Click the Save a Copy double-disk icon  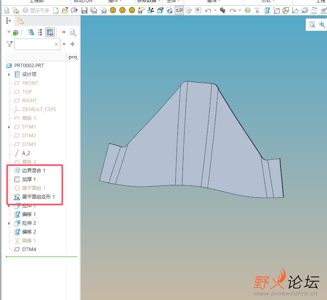pyautogui.click(x=94, y=10)
